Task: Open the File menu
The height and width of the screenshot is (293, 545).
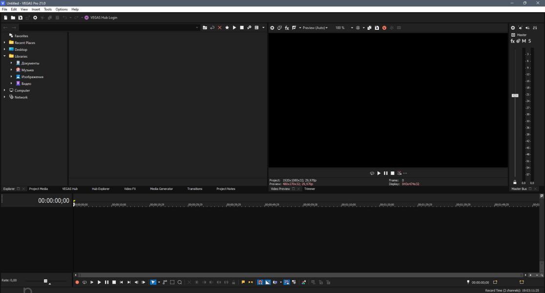Action: coord(4,9)
